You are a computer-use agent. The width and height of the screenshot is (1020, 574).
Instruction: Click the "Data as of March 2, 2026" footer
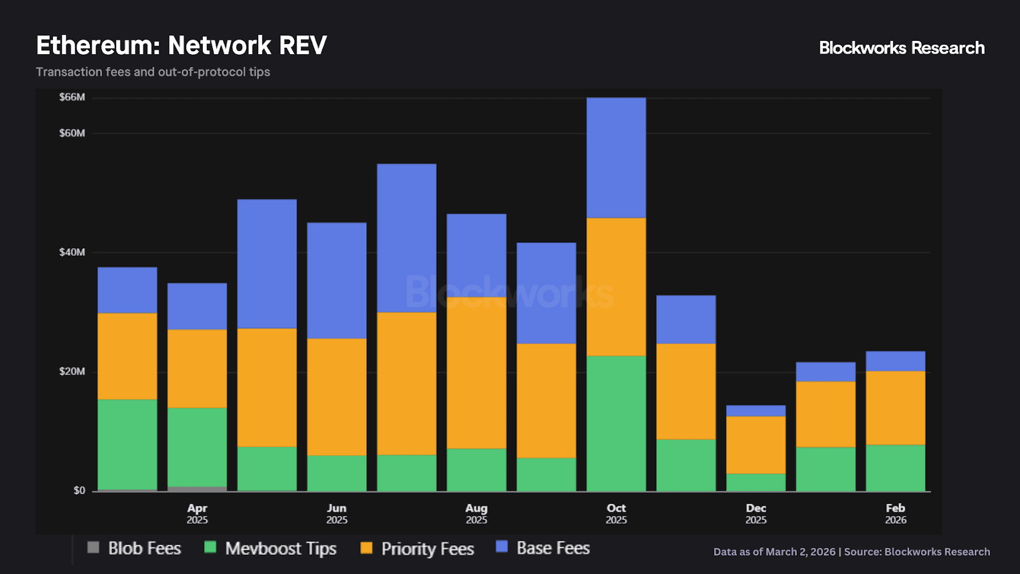pos(775,552)
